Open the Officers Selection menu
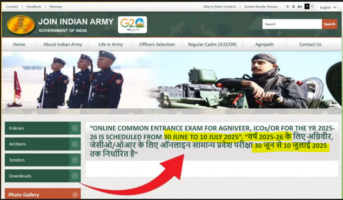The height and width of the screenshot is (200, 343). click(x=157, y=44)
